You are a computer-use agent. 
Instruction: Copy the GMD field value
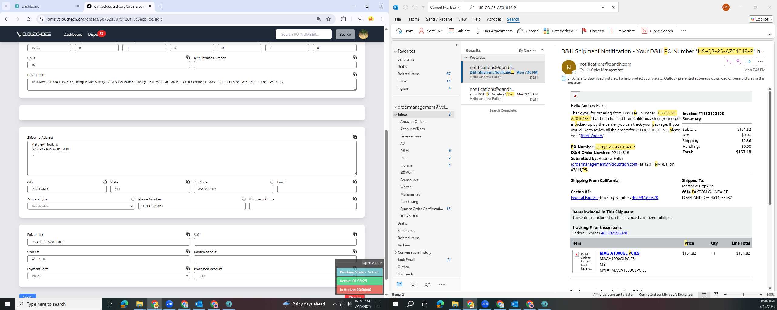pyautogui.click(x=188, y=57)
